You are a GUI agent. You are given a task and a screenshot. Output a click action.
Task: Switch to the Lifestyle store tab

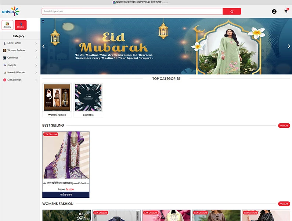21,25
